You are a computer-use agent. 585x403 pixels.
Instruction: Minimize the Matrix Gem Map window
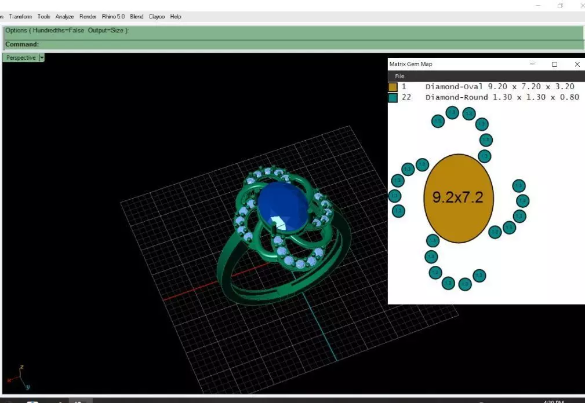click(532, 64)
